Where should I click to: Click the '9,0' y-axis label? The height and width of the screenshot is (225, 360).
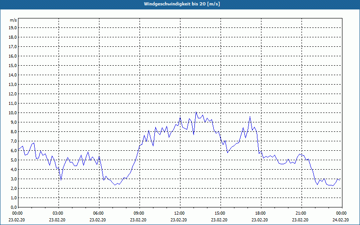pos(14,122)
